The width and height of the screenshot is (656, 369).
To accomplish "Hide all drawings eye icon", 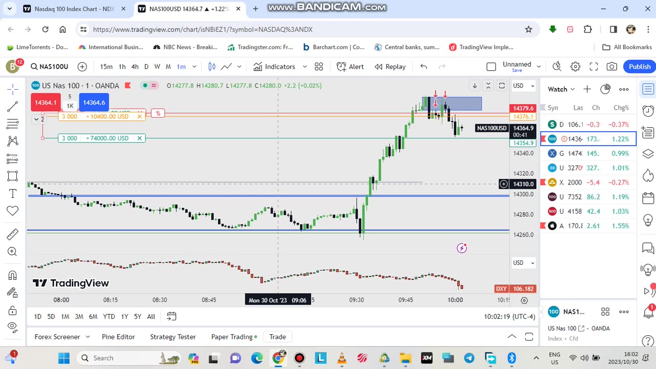I will pos(13,327).
